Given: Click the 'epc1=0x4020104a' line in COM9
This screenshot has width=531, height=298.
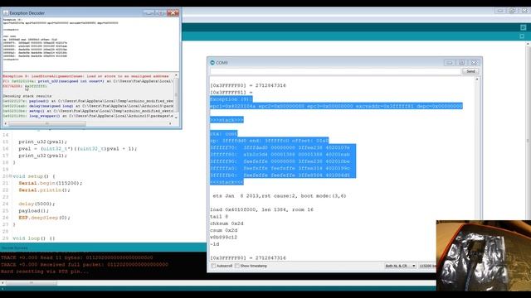Looking at the screenshot, I should [336, 106].
